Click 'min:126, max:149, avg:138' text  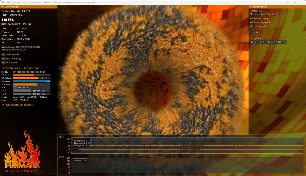16,24
